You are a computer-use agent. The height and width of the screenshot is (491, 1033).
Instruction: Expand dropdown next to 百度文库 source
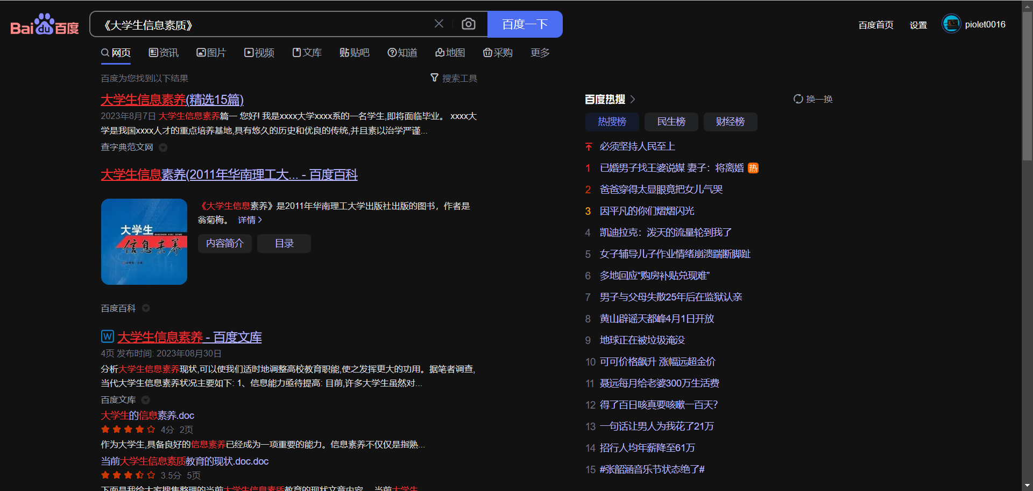tap(145, 400)
